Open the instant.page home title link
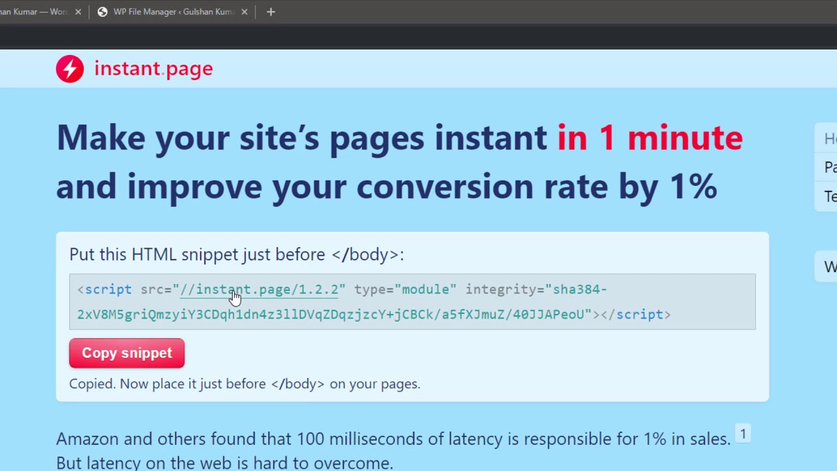The image size is (837, 471). click(153, 69)
